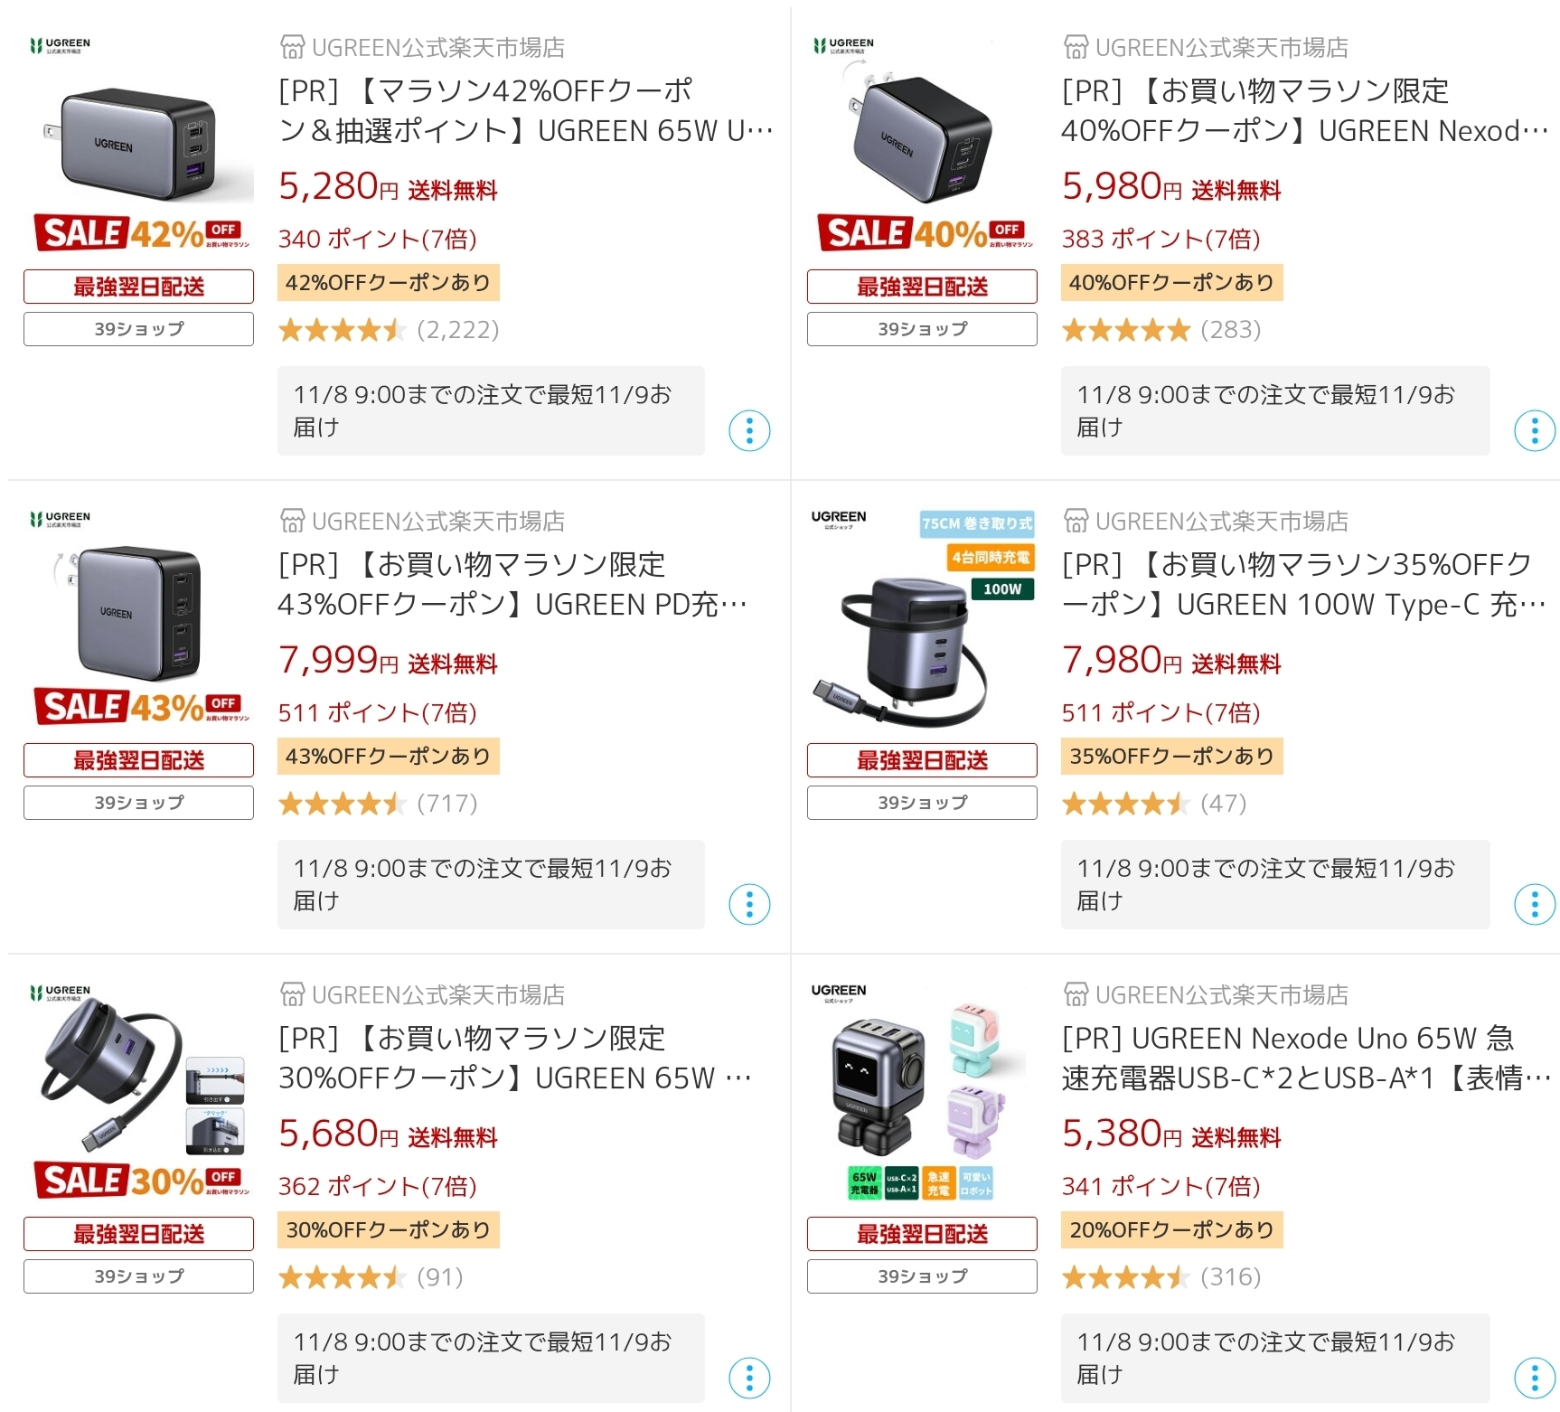Image resolution: width=1560 pixels, height=1412 pixels.
Task: Open more options for 5,980円 Nexode charger
Action: [1534, 431]
